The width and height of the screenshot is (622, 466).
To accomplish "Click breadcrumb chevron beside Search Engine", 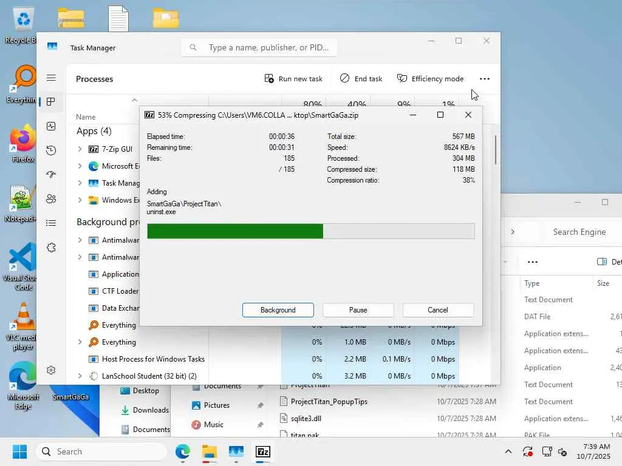I will tap(513, 232).
